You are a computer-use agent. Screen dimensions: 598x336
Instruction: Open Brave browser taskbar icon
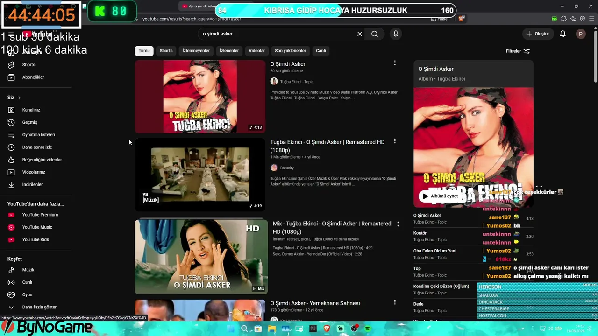[327, 329]
